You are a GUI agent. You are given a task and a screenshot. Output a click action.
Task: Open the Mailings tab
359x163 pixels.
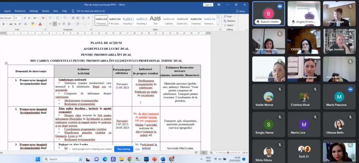(34, 11)
